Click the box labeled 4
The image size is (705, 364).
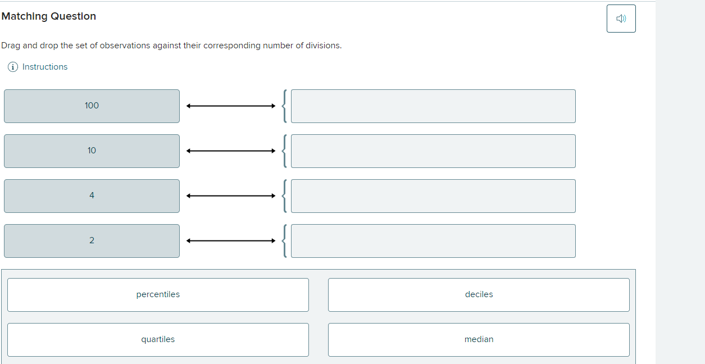click(x=92, y=195)
